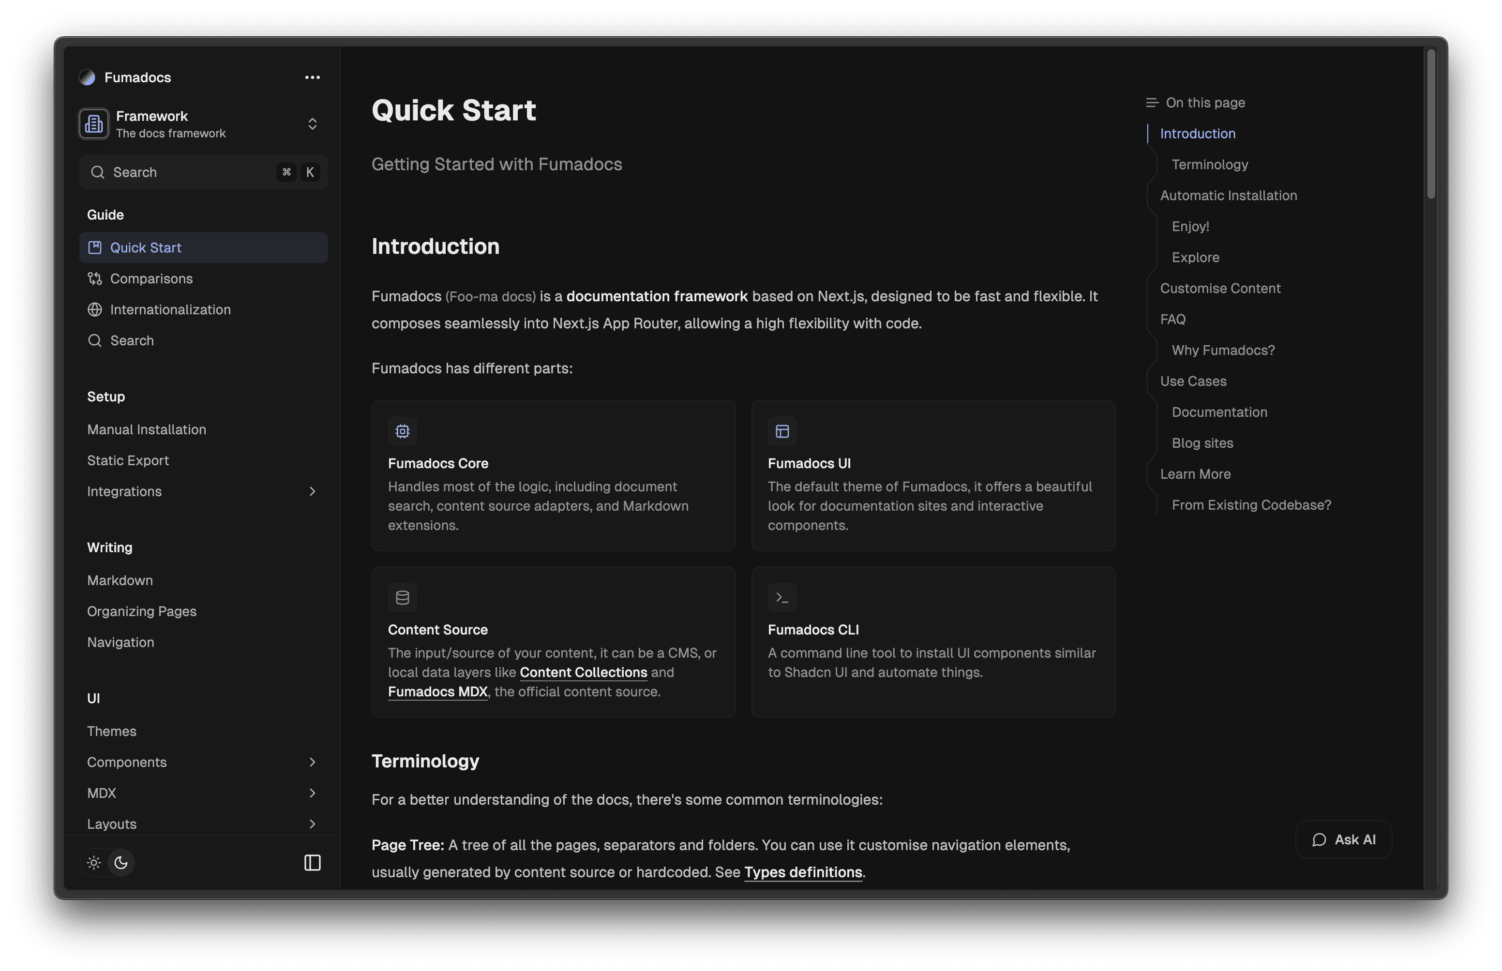Image resolution: width=1502 pixels, height=971 pixels.
Task: Collapse the sidebar with panel icon
Action: click(x=312, y=862)
